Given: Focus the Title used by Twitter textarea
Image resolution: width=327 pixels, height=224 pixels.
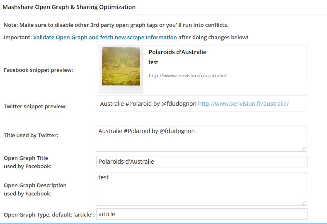Looking at the screenshot, I should [x=201, y=139].
